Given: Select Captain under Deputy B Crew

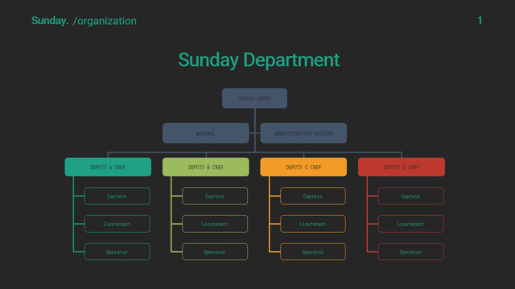Looking at the screenshot, I should coord(215,196).
